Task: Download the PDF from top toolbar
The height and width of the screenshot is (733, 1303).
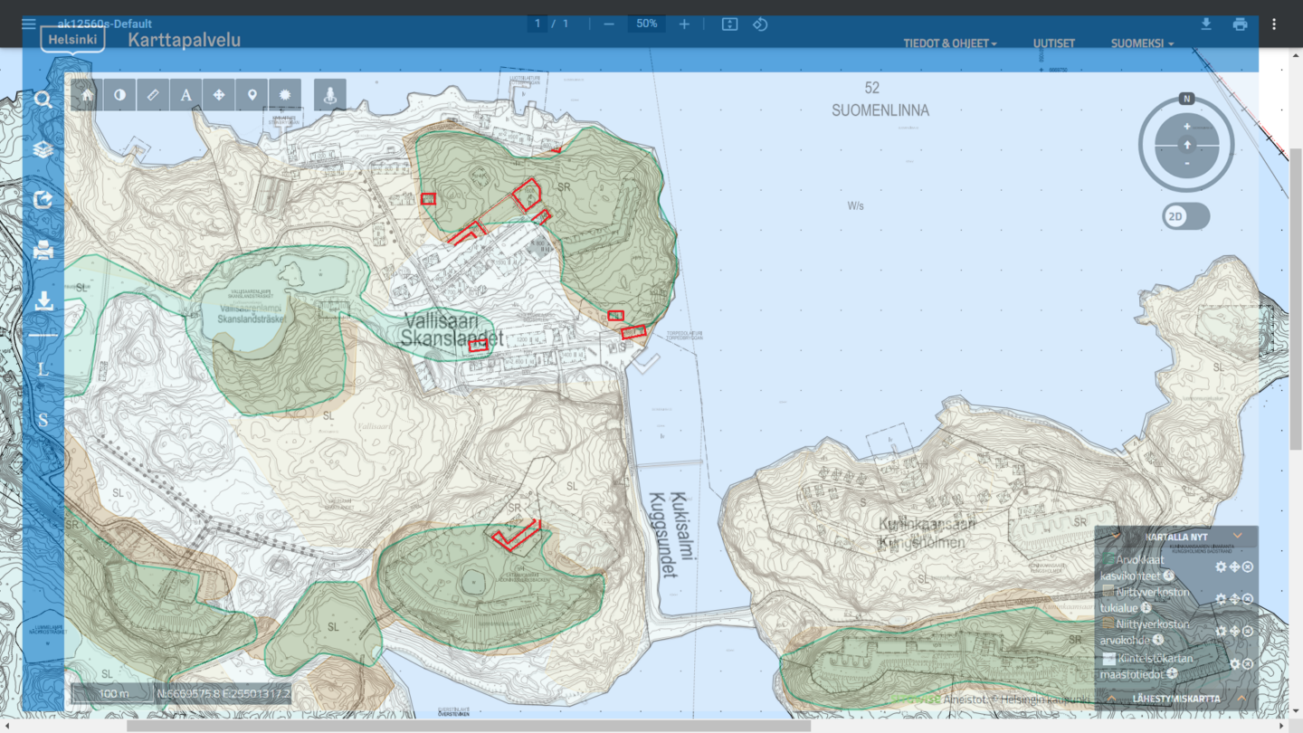Action: coord(1206,24)
